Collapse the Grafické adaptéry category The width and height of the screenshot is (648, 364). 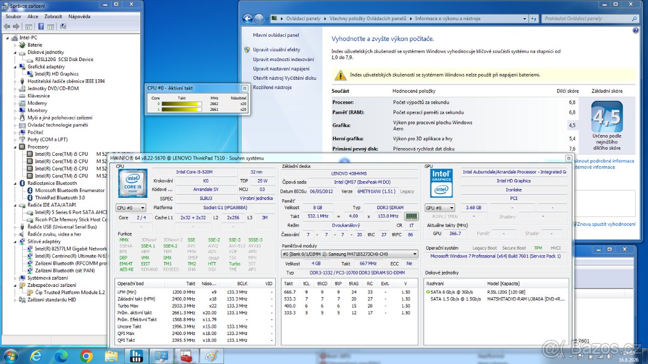click(x=16, y=67)
